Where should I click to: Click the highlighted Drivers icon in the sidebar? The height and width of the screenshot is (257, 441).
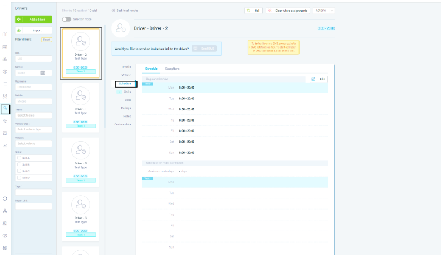pyautogui.click(x=5, y=109)
